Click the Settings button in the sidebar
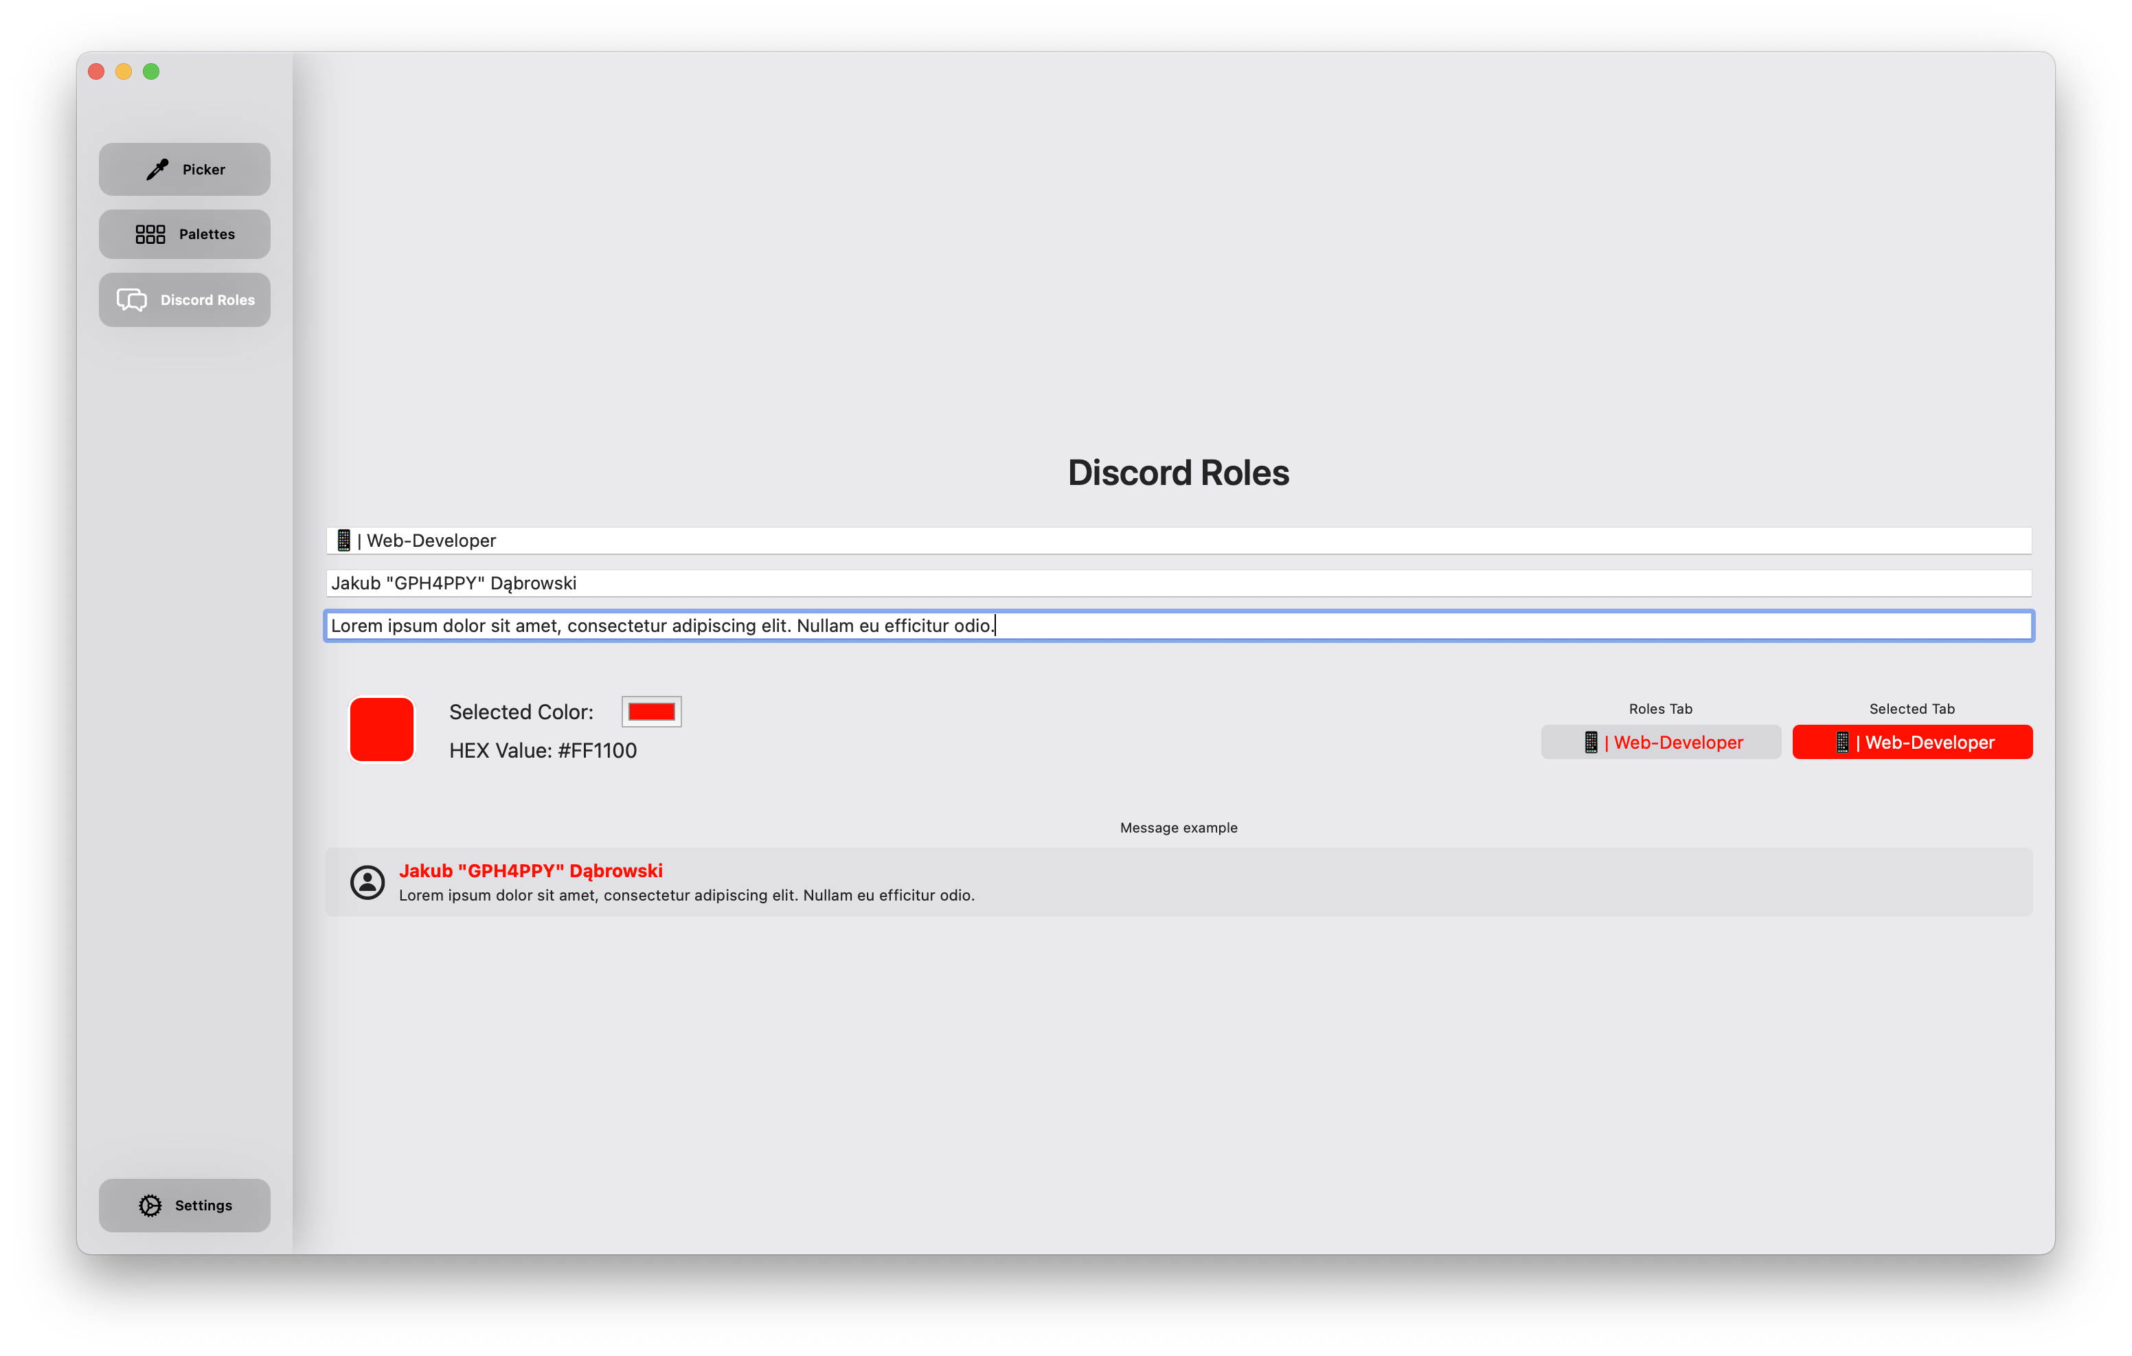2132x1356 pixels. [x=184, y=1205]
